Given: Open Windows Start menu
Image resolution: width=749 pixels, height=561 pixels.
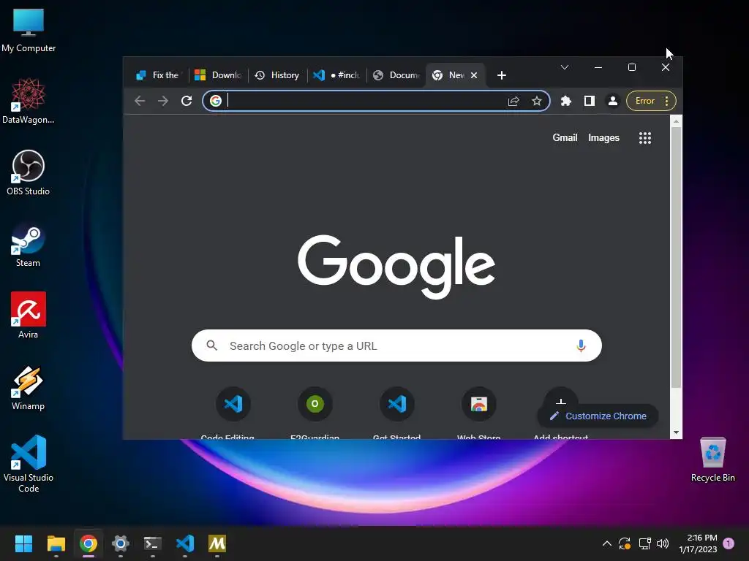Looking at the screenshot, I should click(23, 543).
